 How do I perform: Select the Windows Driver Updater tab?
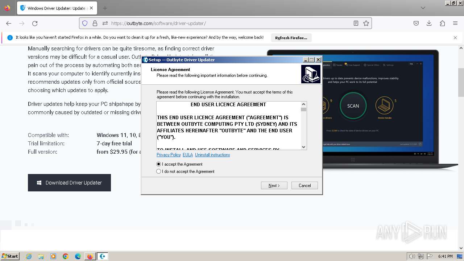pyautogui.click(x=57, y=8)
